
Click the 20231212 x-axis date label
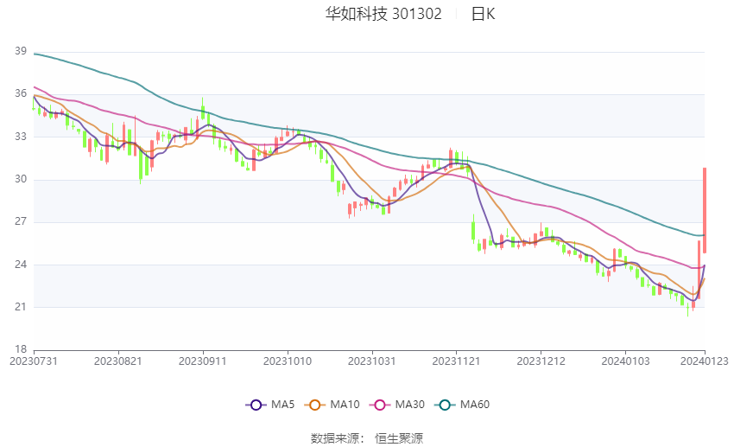coord(541,361)
